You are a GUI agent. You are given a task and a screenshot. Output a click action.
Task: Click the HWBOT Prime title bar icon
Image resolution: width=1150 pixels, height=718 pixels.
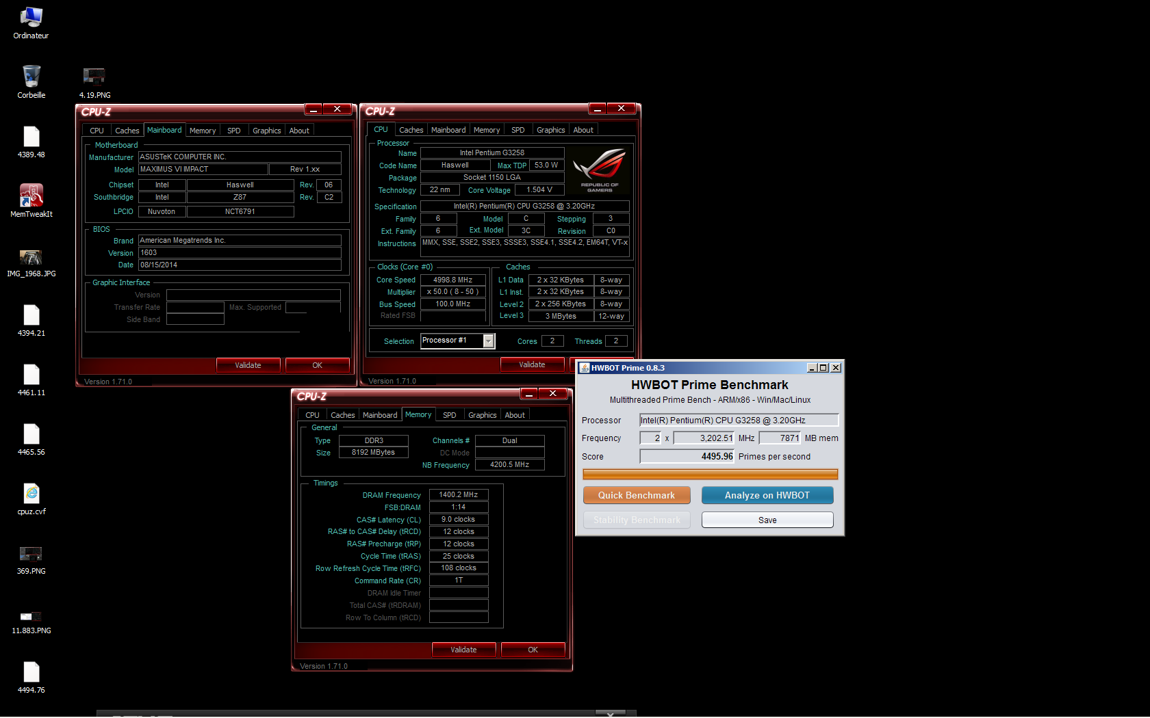point(585,368)
